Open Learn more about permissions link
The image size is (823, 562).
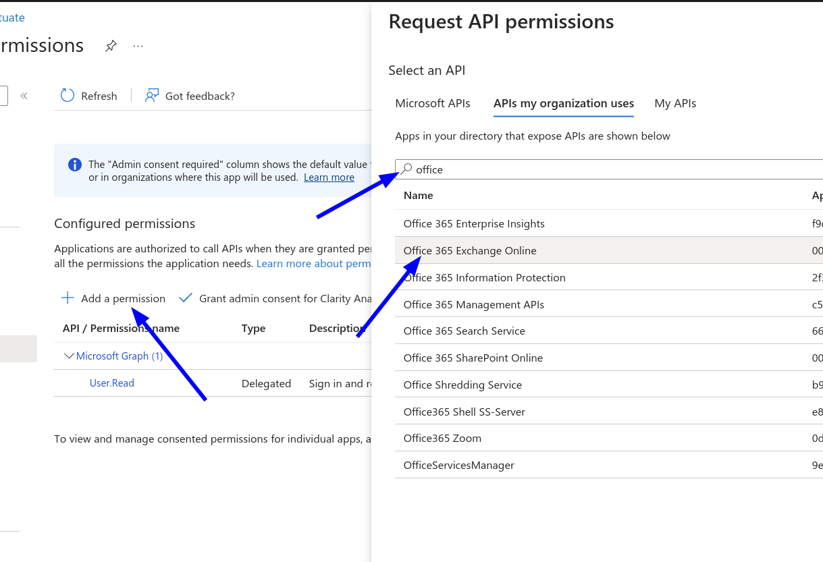313,264
